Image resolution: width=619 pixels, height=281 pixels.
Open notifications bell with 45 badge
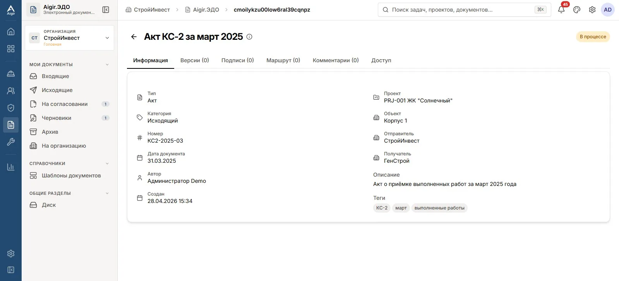click(561, 10)
